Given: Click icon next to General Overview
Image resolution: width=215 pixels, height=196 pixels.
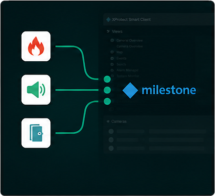Looking at the screenshot, I should point(112,40).
